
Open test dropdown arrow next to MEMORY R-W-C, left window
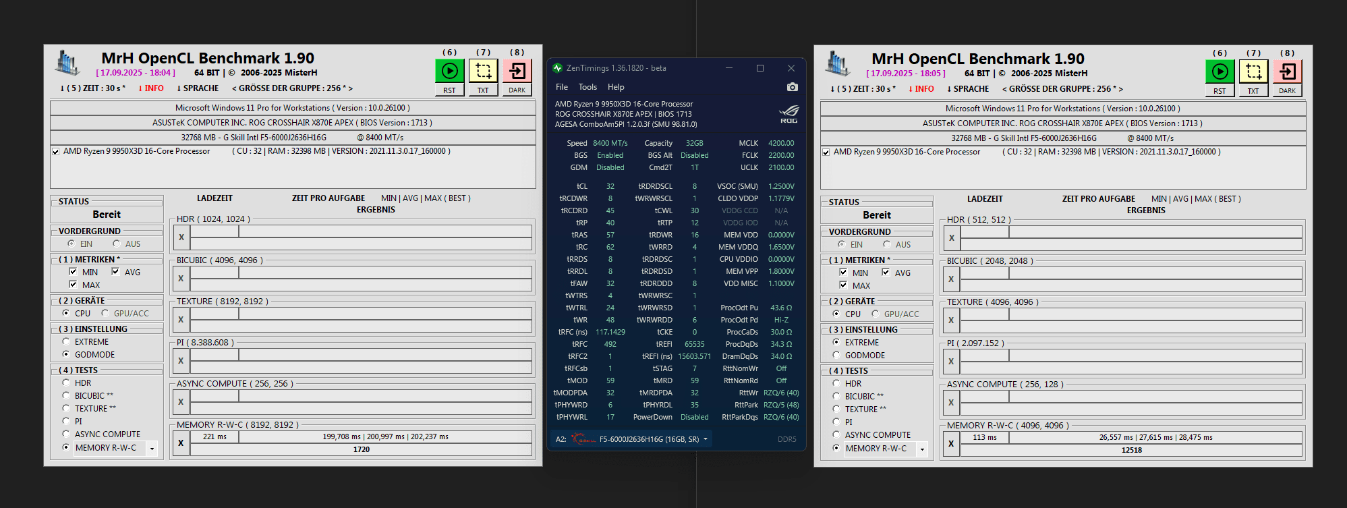tap(152, 449)
